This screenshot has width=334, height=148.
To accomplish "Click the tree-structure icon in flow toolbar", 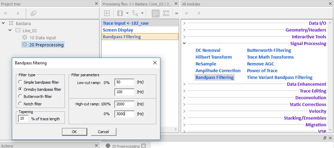I will 135,13.
